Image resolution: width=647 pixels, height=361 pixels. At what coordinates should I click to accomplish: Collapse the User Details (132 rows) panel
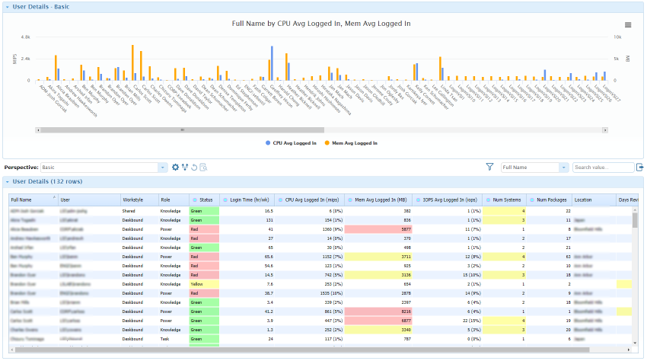pyautogui.click(x=8, y=182)
